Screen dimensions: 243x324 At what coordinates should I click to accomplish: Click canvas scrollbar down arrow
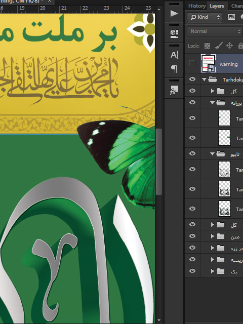(158, 320)
